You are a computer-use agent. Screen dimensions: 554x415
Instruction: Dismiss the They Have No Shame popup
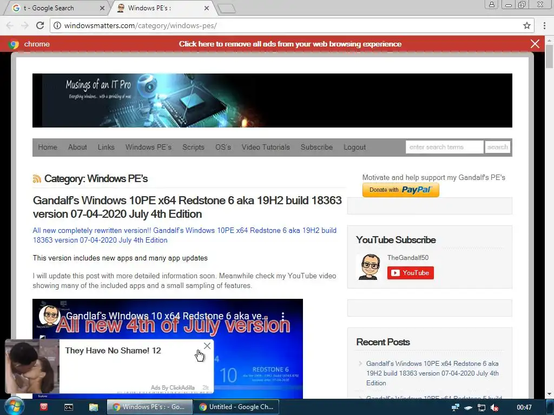click(x=207, y=346)
